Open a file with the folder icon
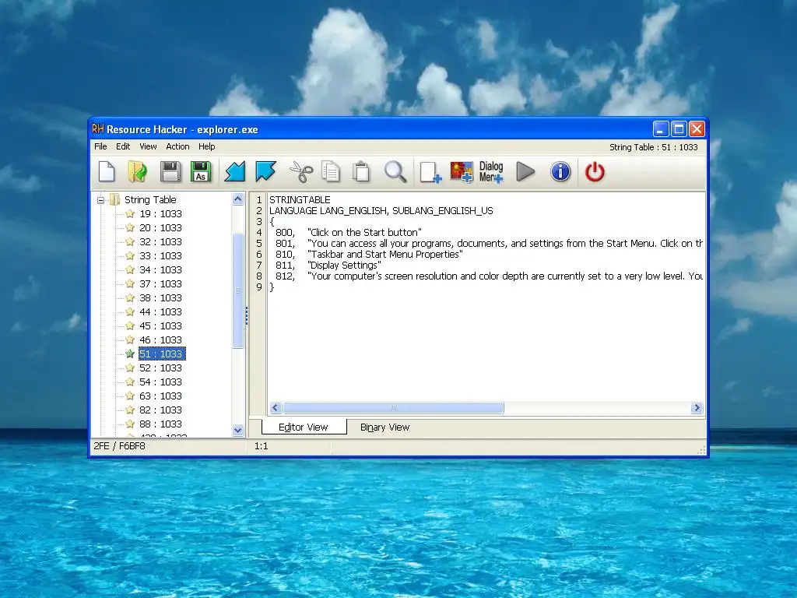Viewport: 797px width, 598px height. [x=137, y=171]
